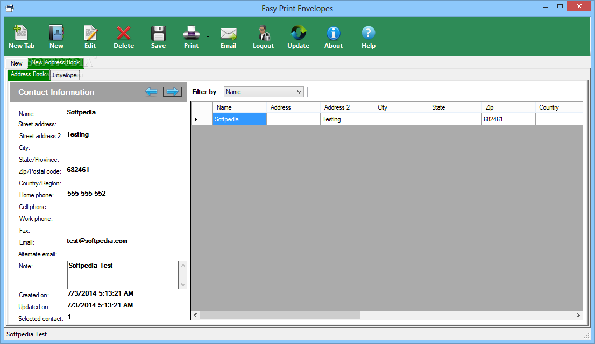The image size is (595, 344).
Task: Click the zip value 682461 in contact panel
Action: tap(78, 170)
